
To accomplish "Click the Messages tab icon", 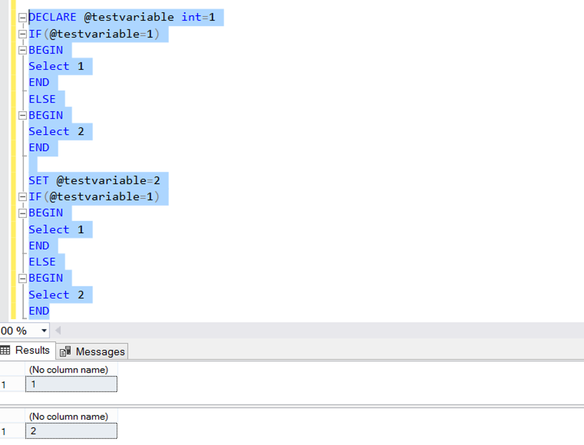I will click(65, 352).
